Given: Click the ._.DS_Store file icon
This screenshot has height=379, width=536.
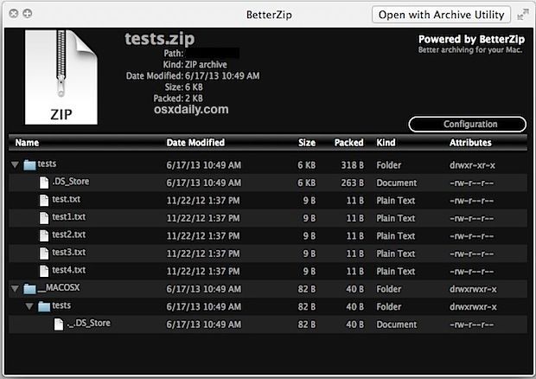Looking at the screenshot, I should coord(59,324).
